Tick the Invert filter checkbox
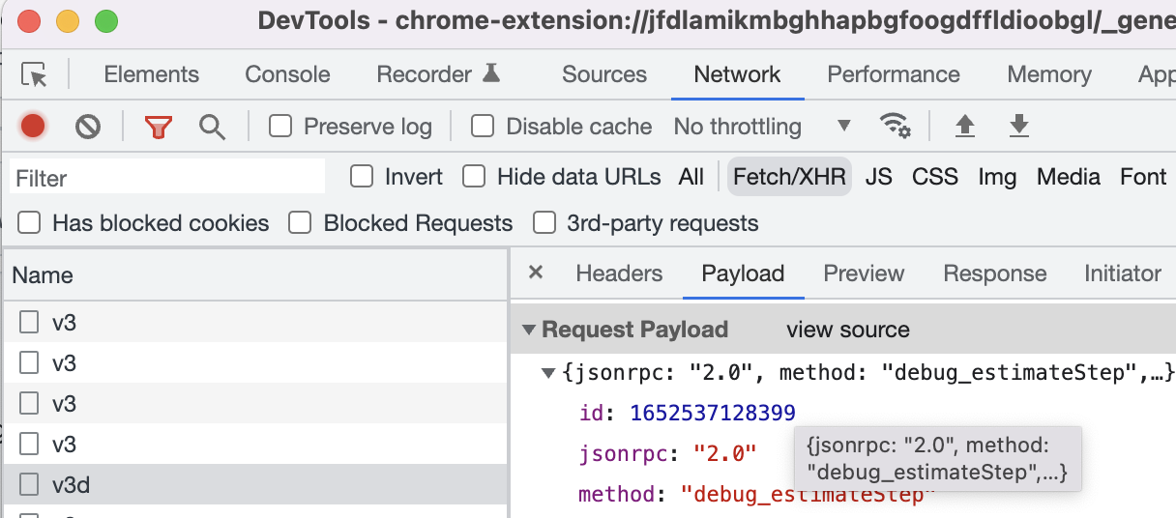 coord(362,176)
